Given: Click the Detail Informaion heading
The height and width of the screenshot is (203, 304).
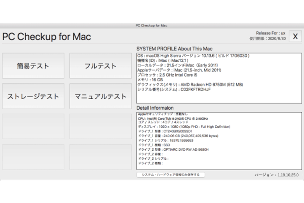Looking at the screenshot, I should [155, 108].
